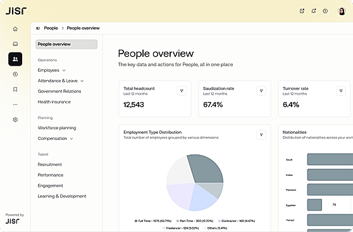This screenshot has width=353, height=232.
Task: Click the dark gray Full Time pie slice
Action: coord(206,170)
